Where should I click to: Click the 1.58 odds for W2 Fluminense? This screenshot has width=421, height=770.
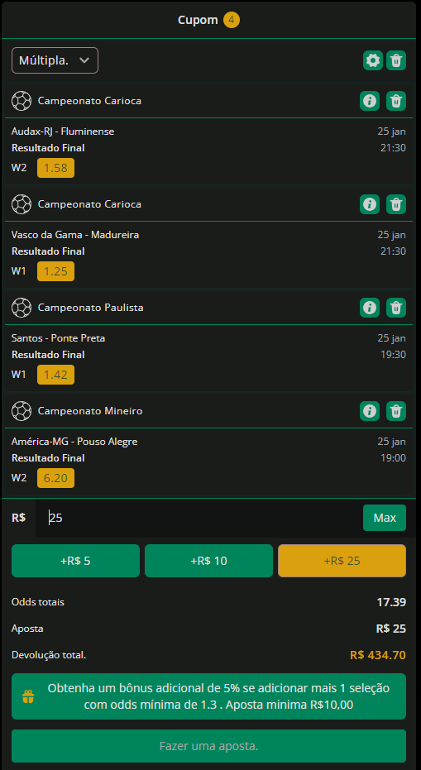[x=55, y=168]
